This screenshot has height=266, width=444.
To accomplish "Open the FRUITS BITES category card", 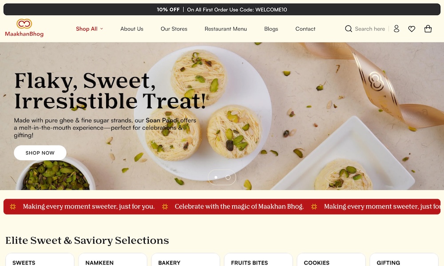I will tap(258, 260).
